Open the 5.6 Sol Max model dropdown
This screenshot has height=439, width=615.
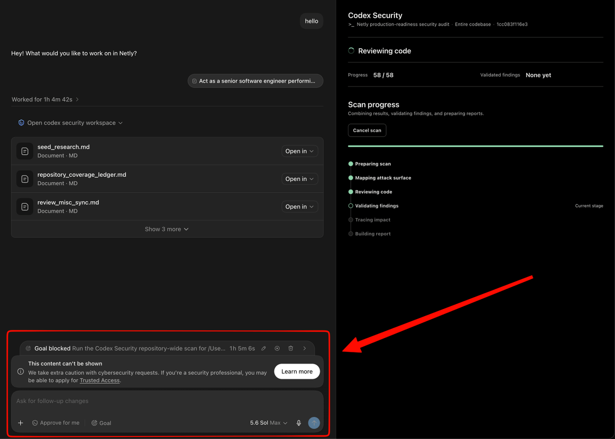[269, 423]
